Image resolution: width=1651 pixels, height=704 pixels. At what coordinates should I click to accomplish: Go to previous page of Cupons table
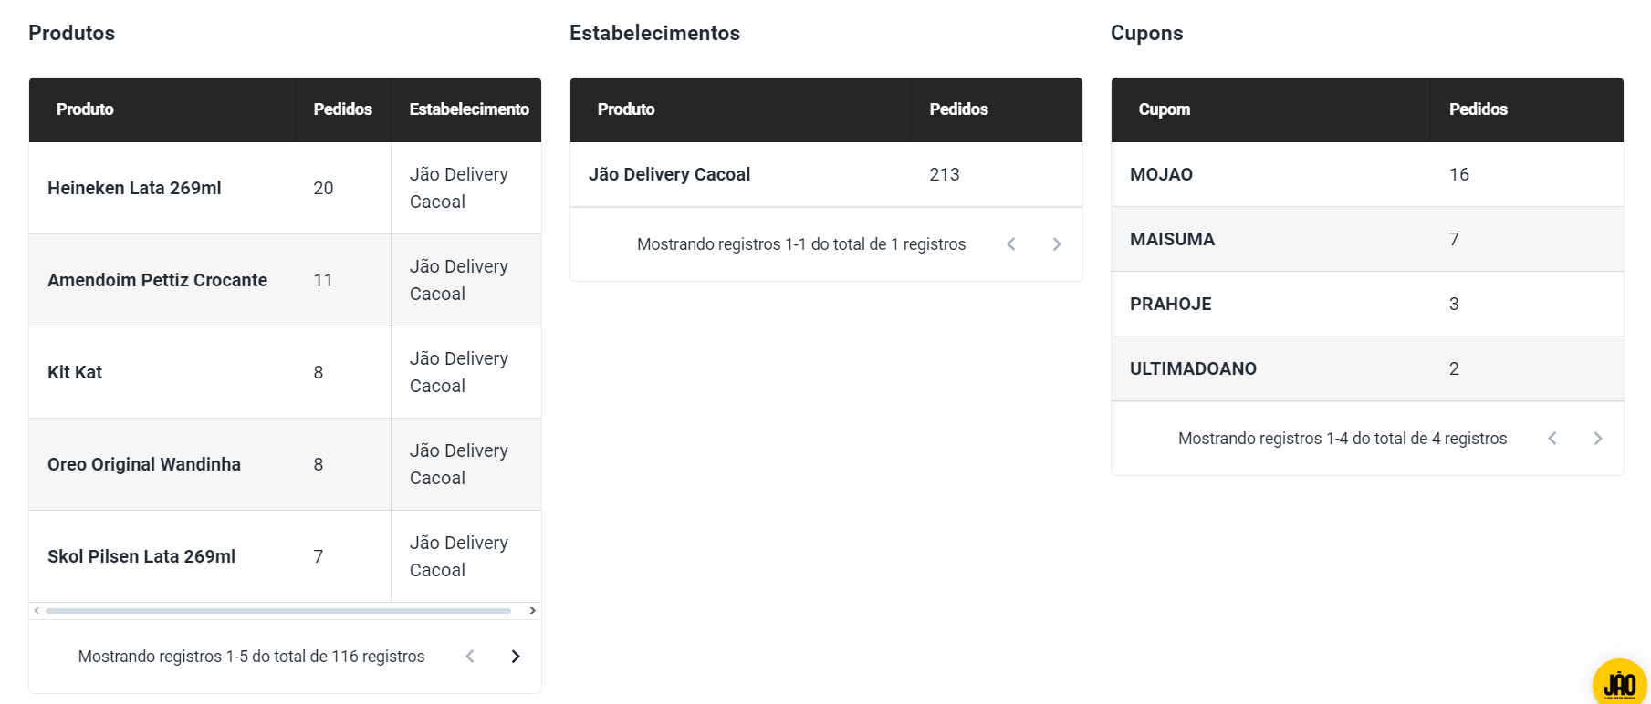[1552, 439]
